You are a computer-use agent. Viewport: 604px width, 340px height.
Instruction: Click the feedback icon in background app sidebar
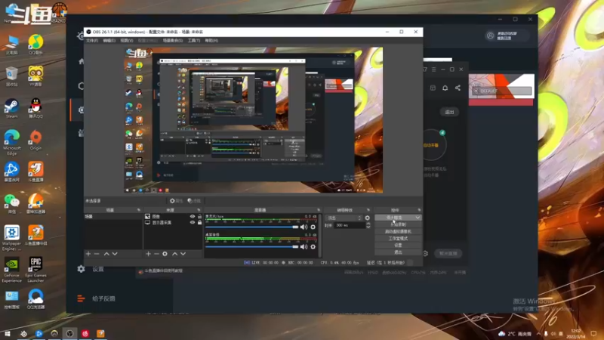(81, 298)
